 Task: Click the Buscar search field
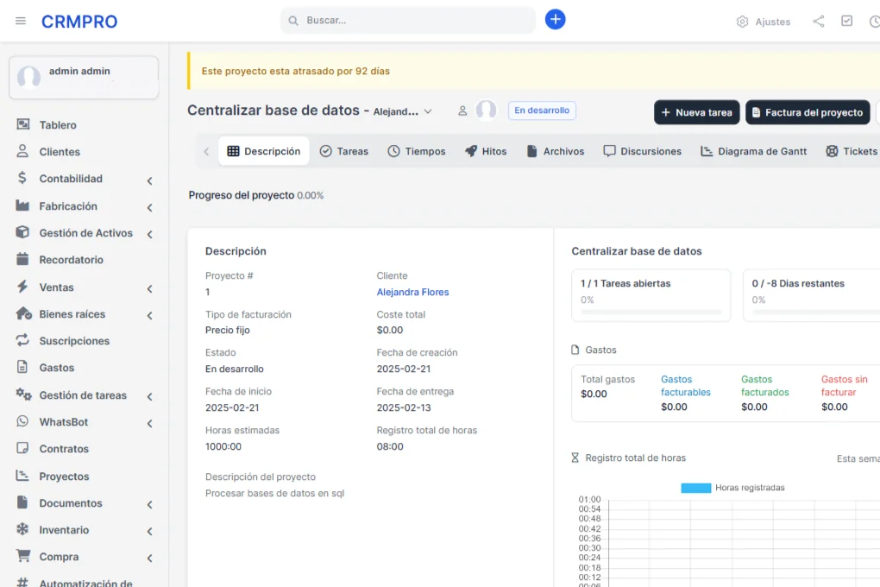tap(408, 20)
